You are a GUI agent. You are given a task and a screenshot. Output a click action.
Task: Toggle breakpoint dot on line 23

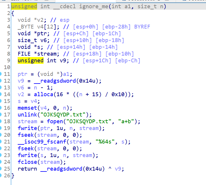coord(1,155)
